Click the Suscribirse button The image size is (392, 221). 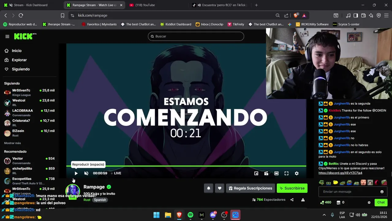click(292, 188)
